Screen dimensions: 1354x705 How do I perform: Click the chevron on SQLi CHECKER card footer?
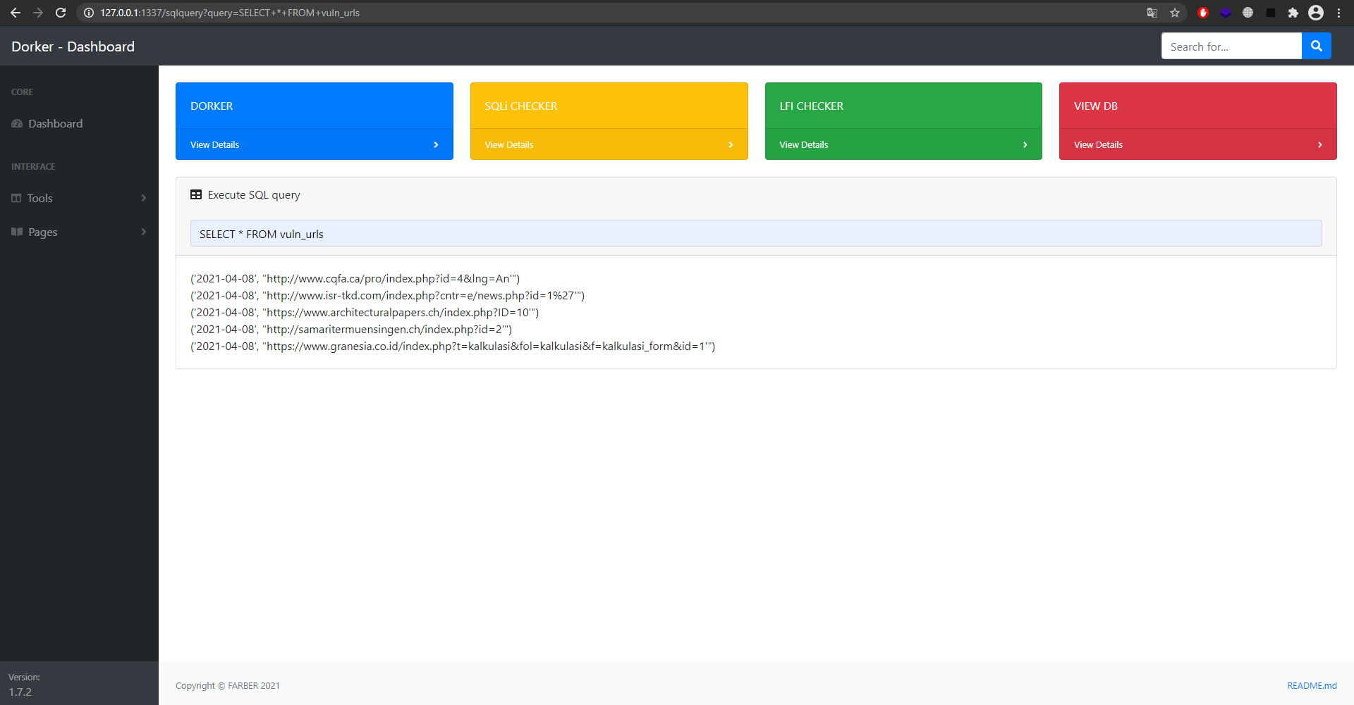731,145
